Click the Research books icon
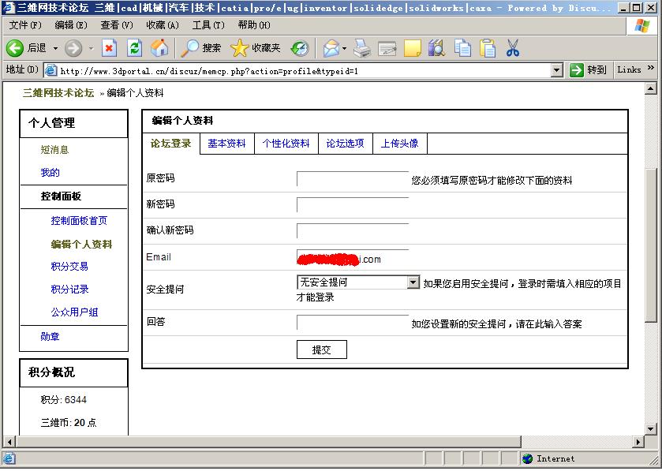 (437, 48)
